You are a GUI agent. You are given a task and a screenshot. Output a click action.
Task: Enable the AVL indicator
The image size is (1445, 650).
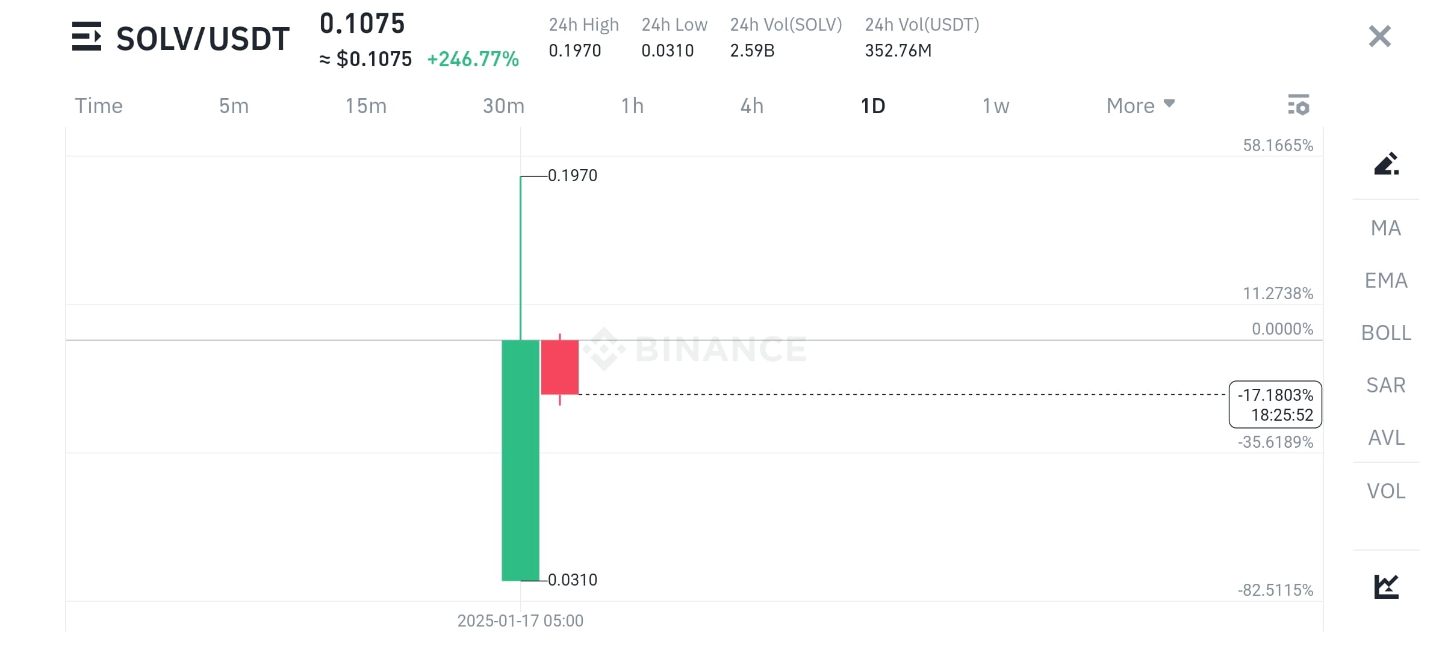(1386, 438)
